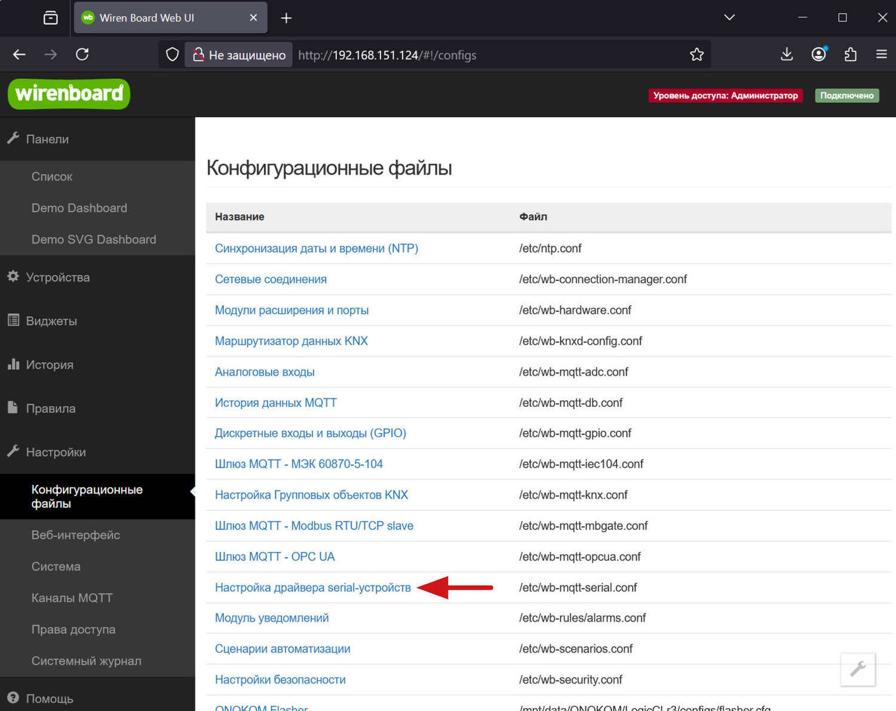
Task: Open Настройка драйвера serial-устройств link
Action: [312, 587]
